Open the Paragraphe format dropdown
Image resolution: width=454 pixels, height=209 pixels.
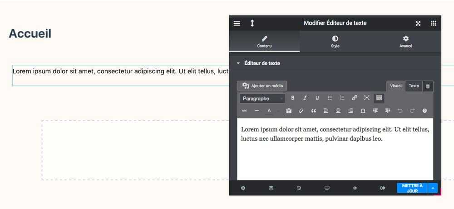(262, 99)
